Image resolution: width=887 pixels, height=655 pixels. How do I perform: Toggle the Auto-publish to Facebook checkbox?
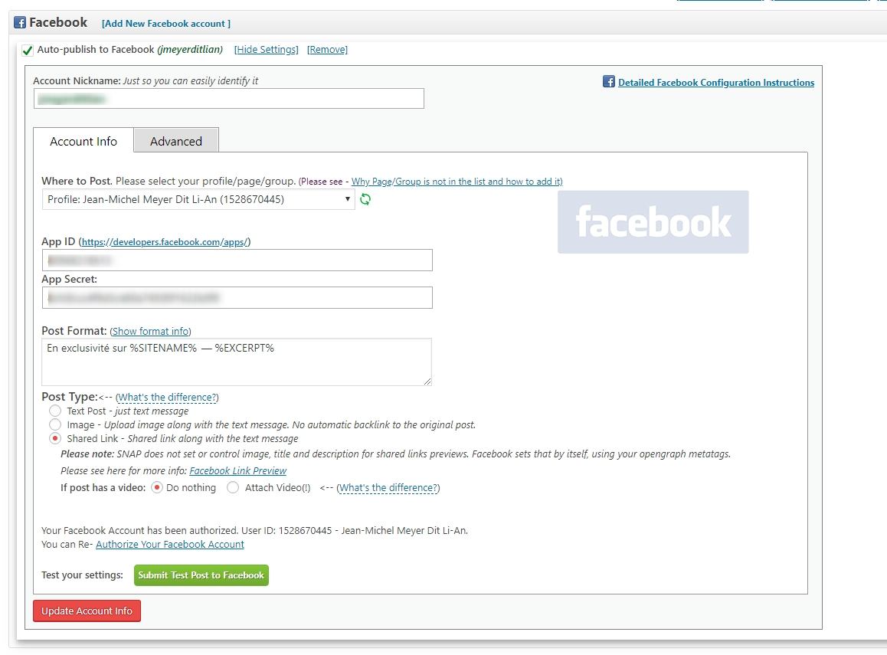[27, 50]
